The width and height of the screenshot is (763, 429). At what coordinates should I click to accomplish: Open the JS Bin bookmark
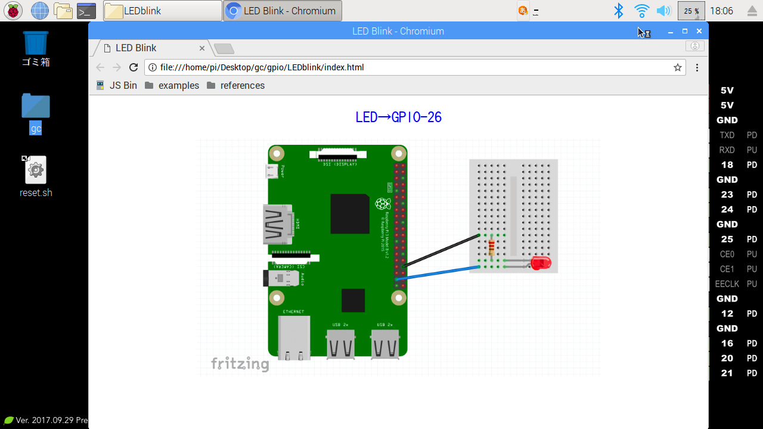pyautogui.click(x=117, y=85)
